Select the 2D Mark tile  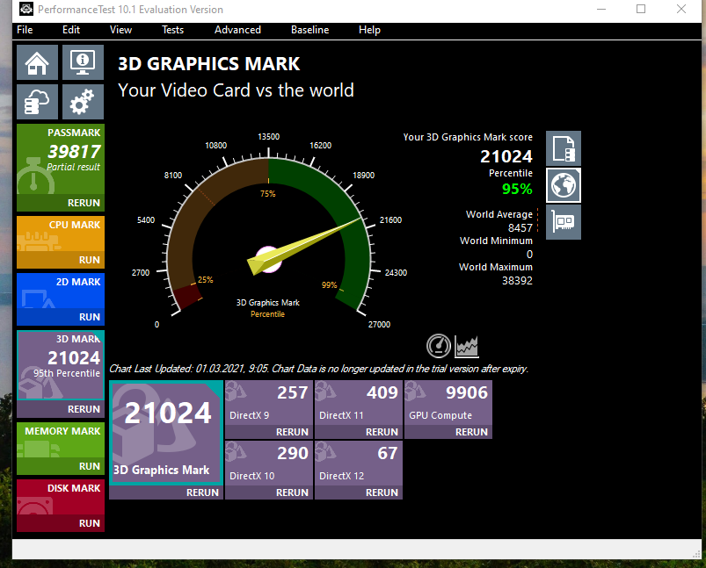tap(61, 291)
